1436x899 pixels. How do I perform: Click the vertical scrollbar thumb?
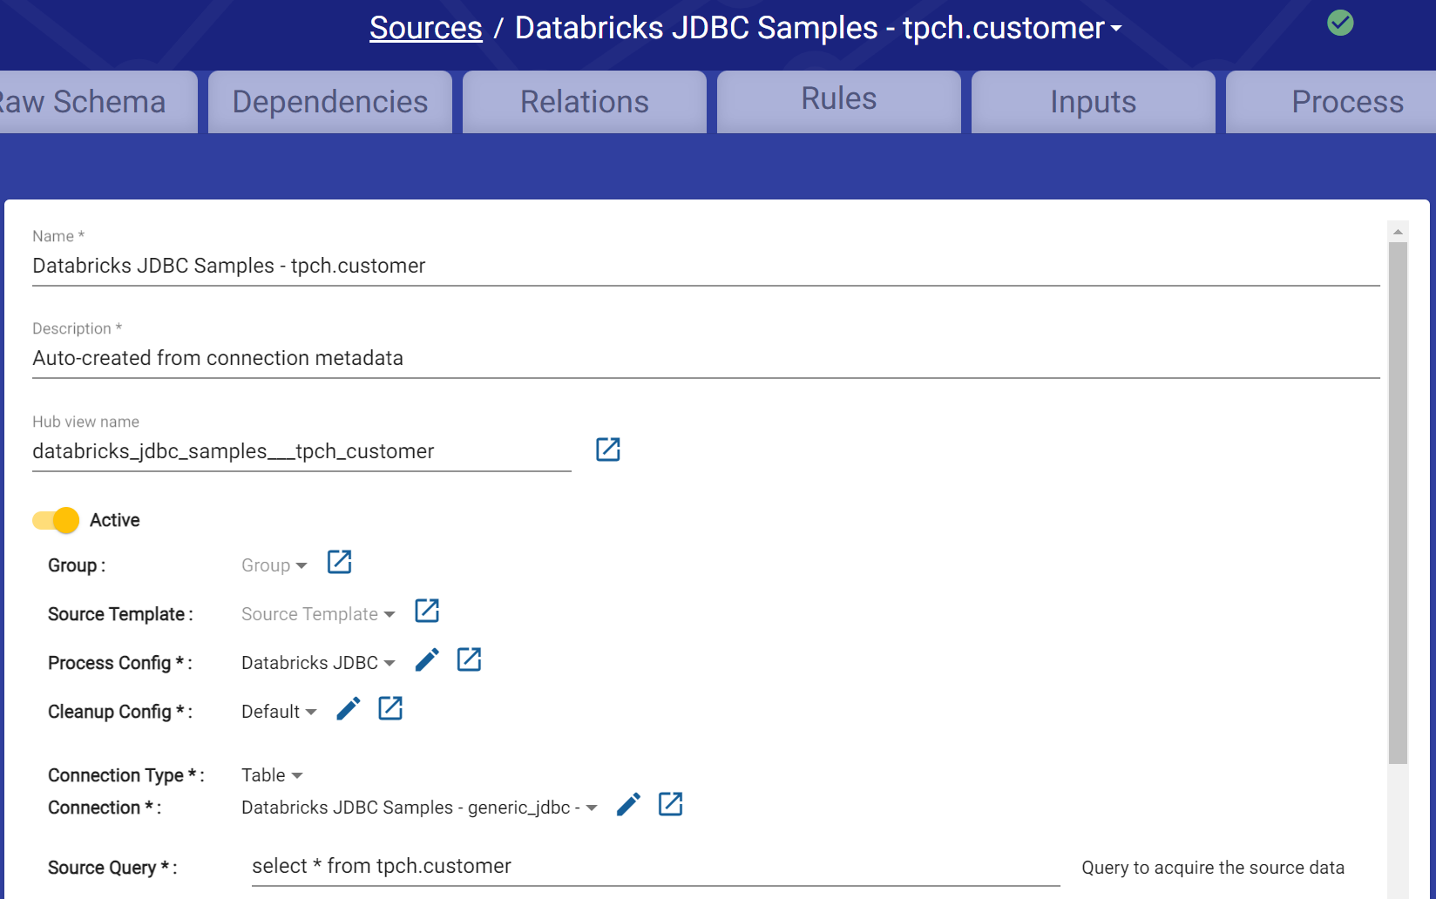pyautogui.click(x=1398, y=503)
